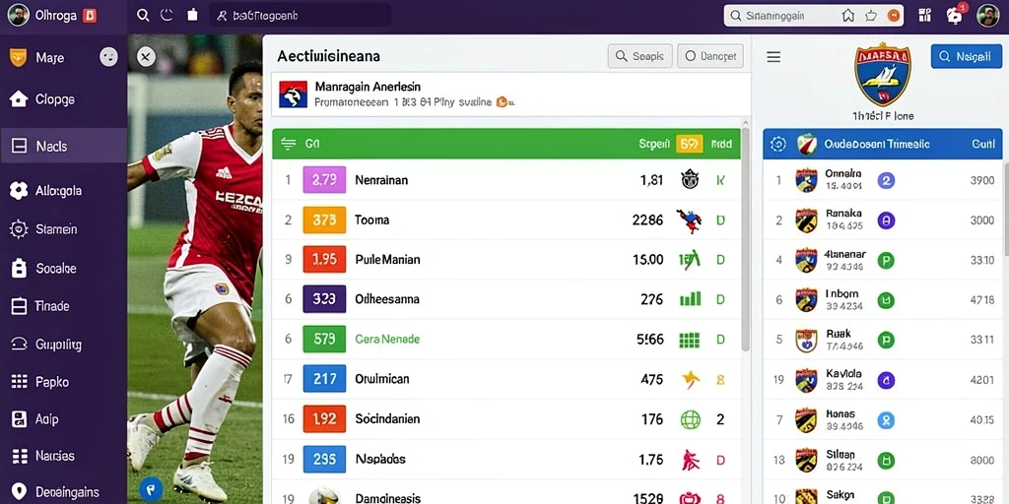
Task: Toggle the green P badge in Rusk row
Action: pyautogui.click(x=886, y=340)
